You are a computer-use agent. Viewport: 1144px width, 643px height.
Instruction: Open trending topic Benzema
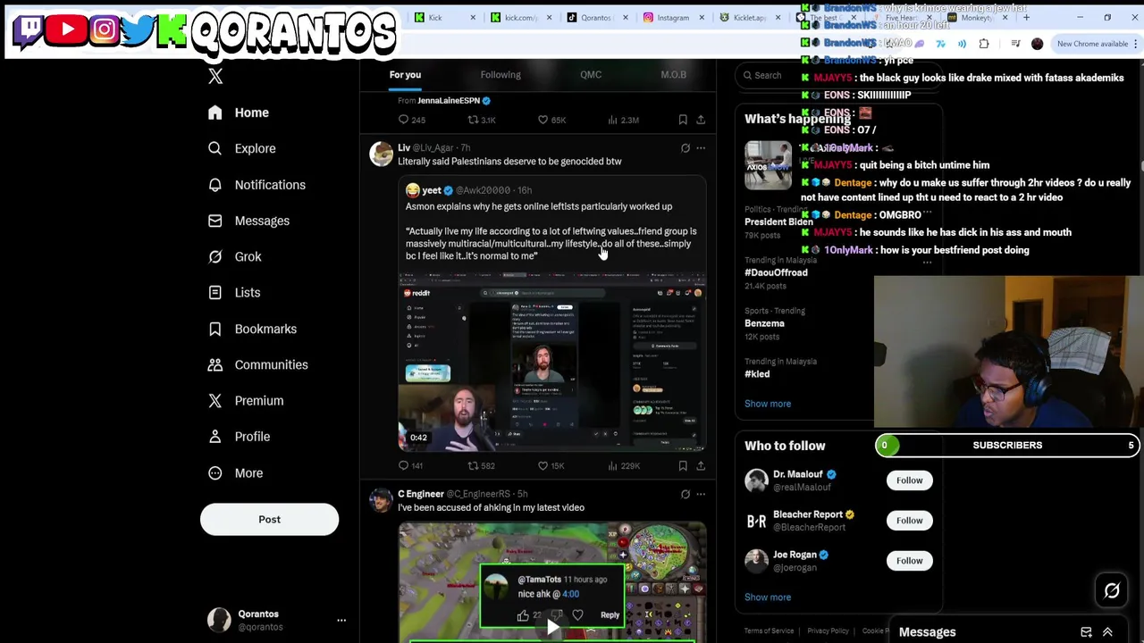764,323
